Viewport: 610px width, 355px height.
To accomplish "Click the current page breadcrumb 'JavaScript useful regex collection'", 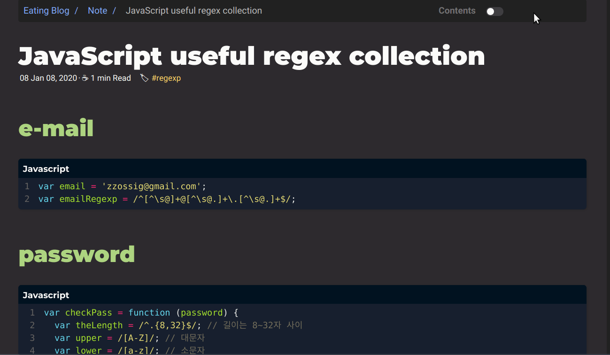I will point(194,10).
